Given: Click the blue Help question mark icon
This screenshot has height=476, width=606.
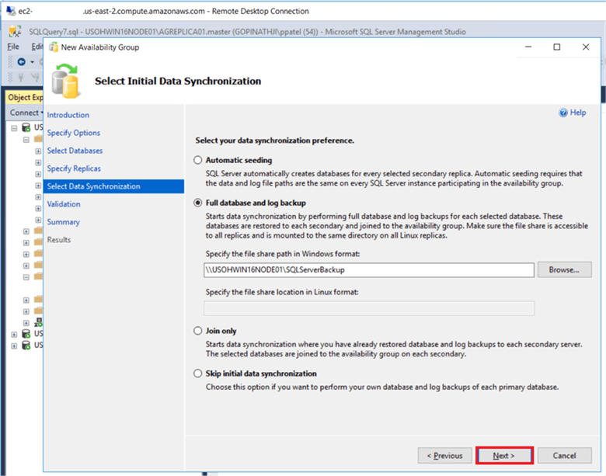Looking at the screenshot, I should pyautogui.click(x=563, y=113).
